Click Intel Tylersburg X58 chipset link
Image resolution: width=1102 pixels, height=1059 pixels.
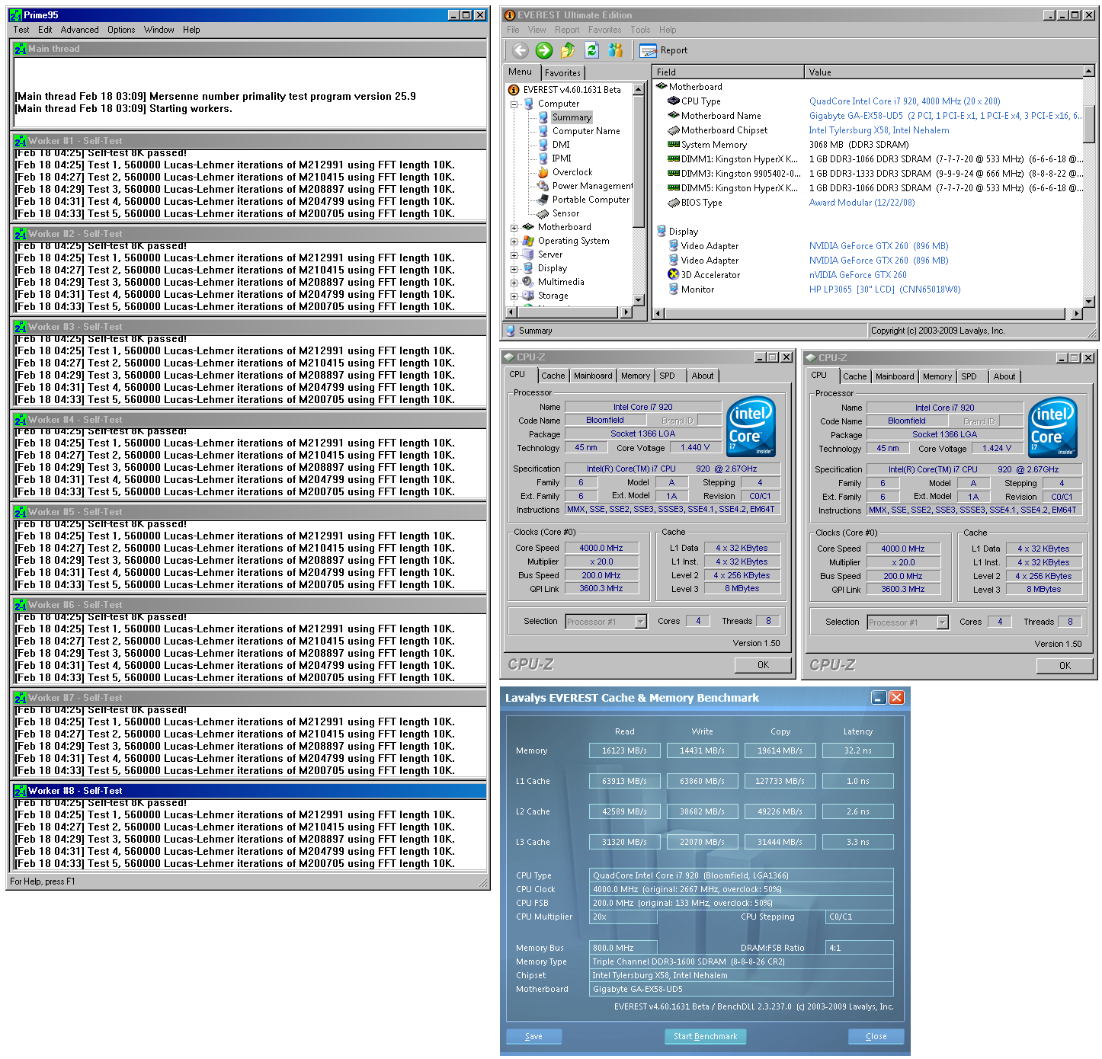(x=879, y=130)
